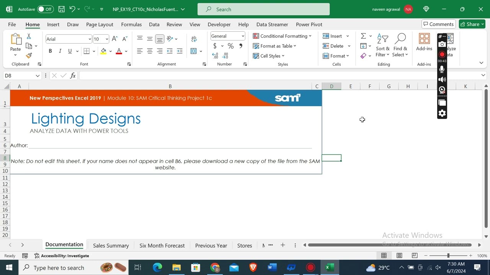Click Delete cells button
Screen dimensions: 490x275
point(333,46)
